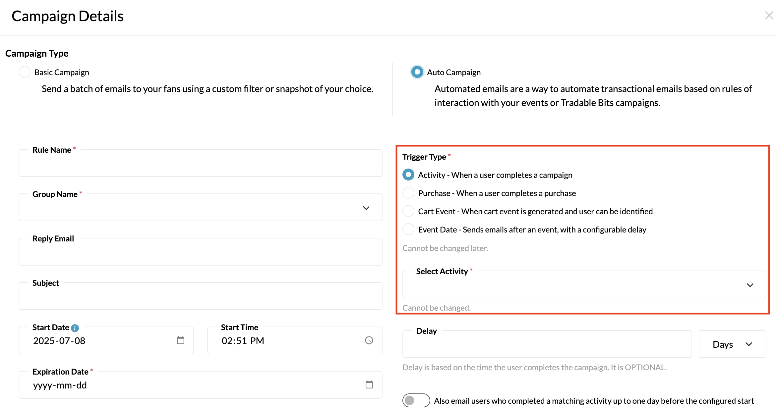Choose Purchase trigger type option
The height and width of the screenshot is (408, 777).
click(408, 193)
